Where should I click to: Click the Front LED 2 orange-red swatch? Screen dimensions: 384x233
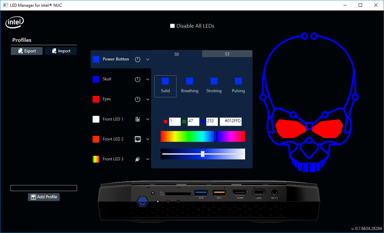[x=96, y=139]
